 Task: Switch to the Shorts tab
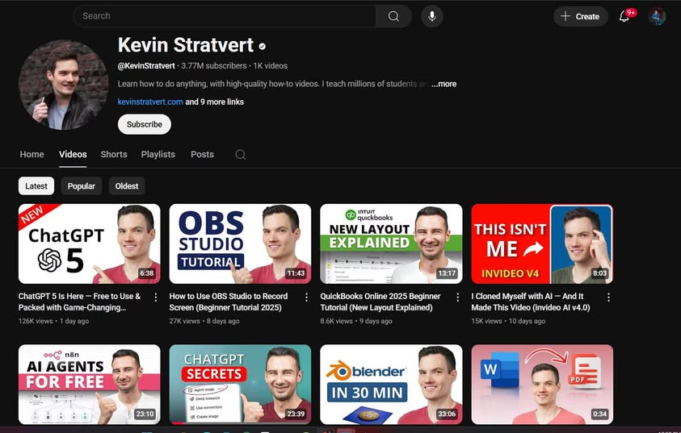[x=114, y=155]
